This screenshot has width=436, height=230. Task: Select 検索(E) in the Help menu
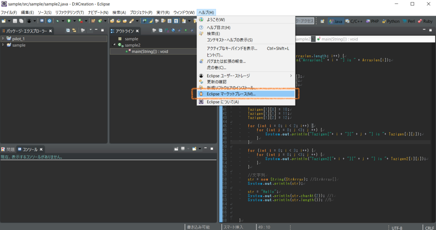(246, 34)
